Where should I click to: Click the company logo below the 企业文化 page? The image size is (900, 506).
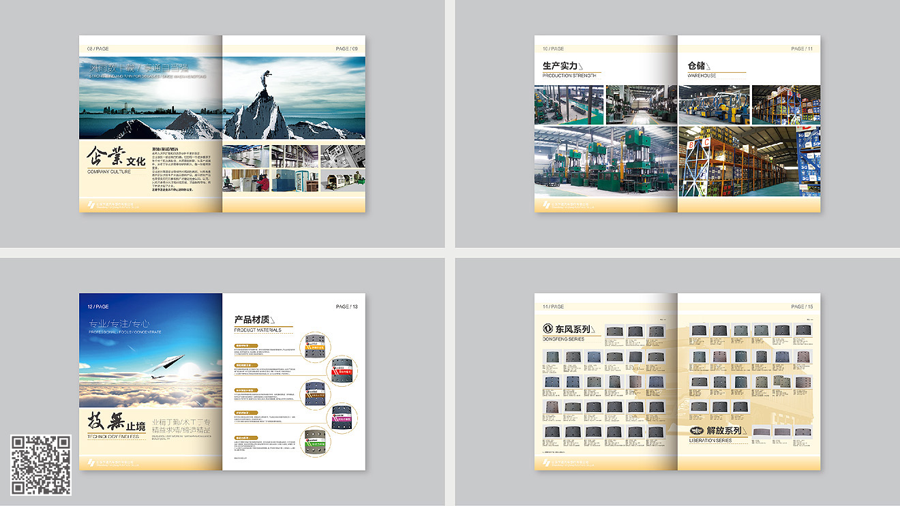(91, 205)
